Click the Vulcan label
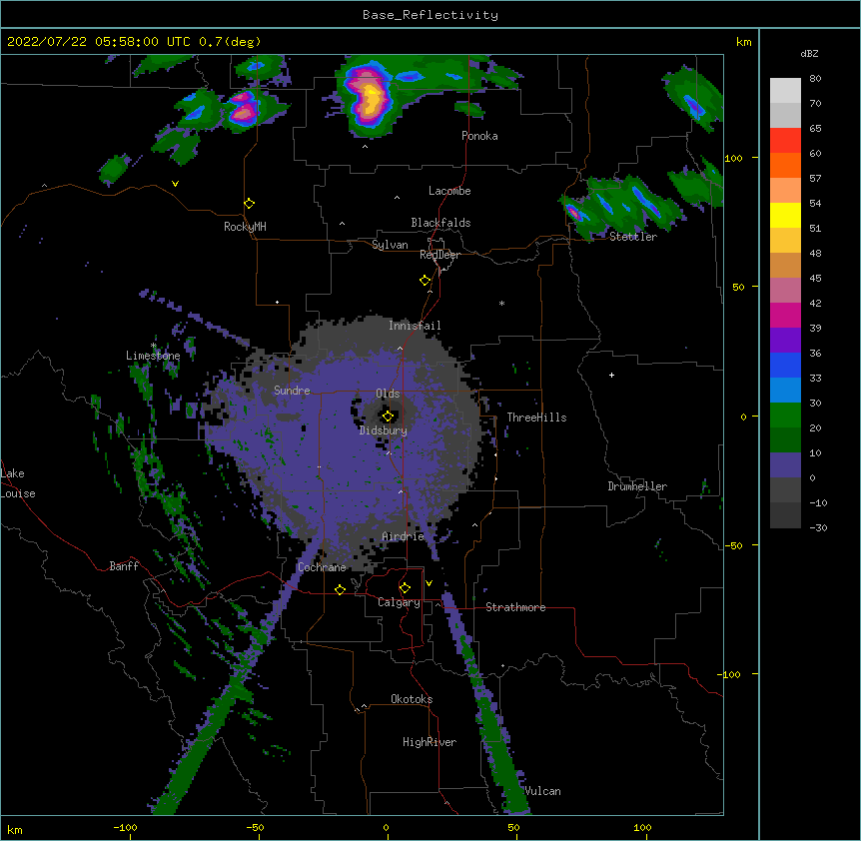The image size is (861, 841). pos(542,791)
